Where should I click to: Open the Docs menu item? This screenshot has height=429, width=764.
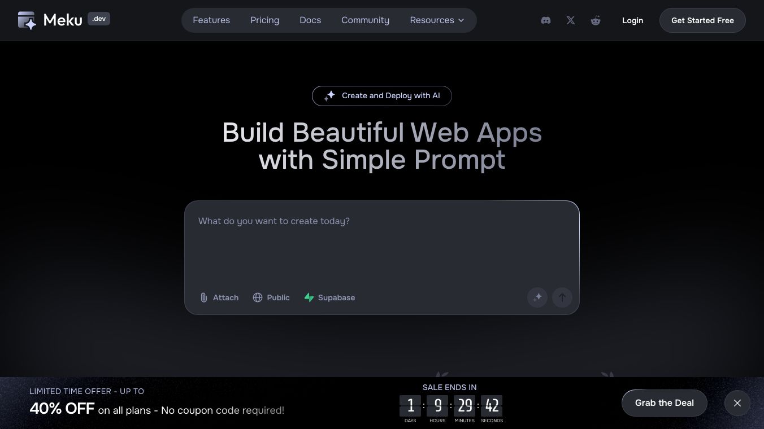(310, 20)
